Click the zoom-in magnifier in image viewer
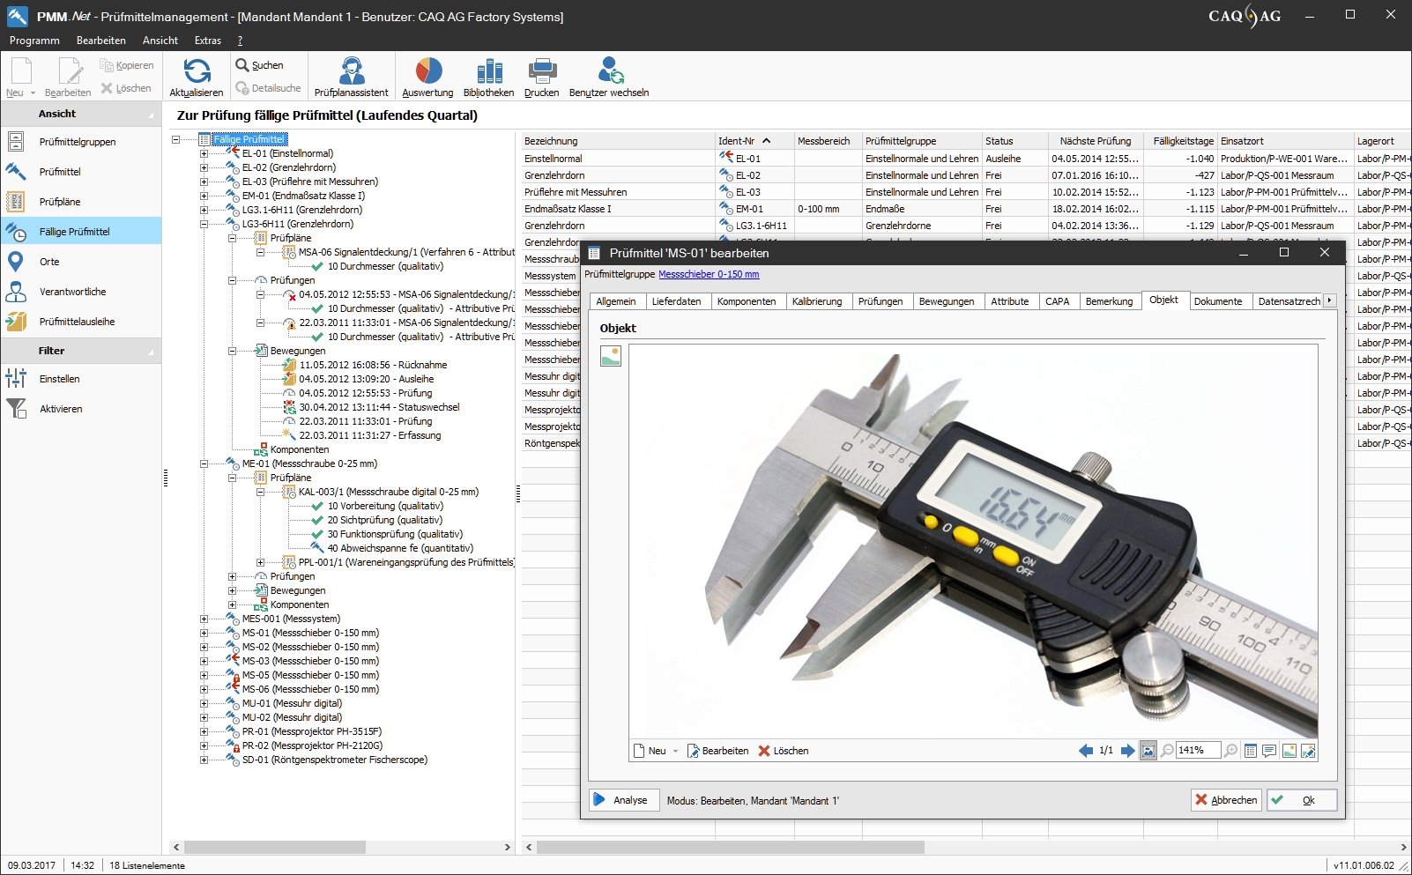Viewport: 1412px width, 875px height. click(x=1231, y=751)
